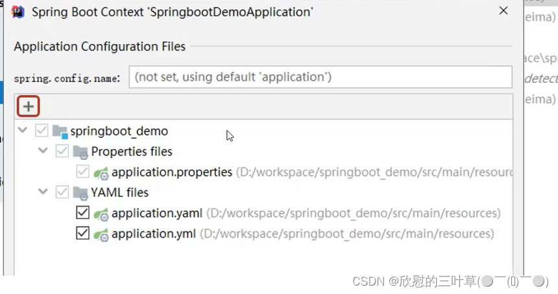This screenshot has height=294, width=558.
Task: Select the springboot_demo tree row
Action: [x=263, y=131]
